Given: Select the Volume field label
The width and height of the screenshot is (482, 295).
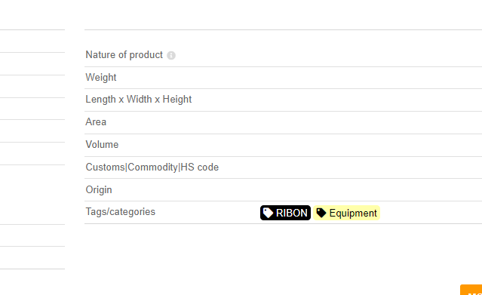Looking at the screenshot, I should (102, 145).
